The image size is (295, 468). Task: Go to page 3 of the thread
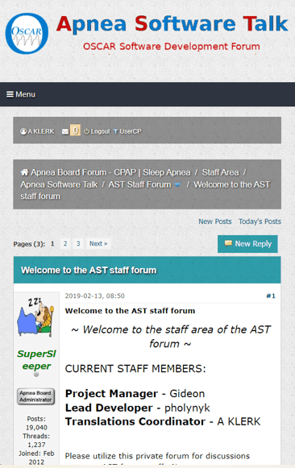pyautogui.click(x=78, y=243)
